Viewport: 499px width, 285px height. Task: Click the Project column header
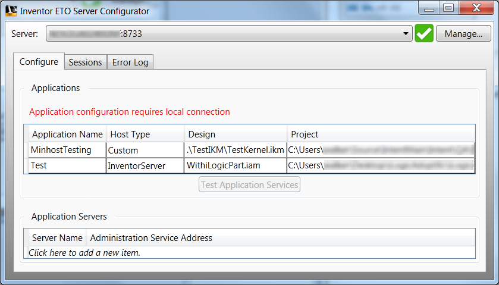[305, 134]
